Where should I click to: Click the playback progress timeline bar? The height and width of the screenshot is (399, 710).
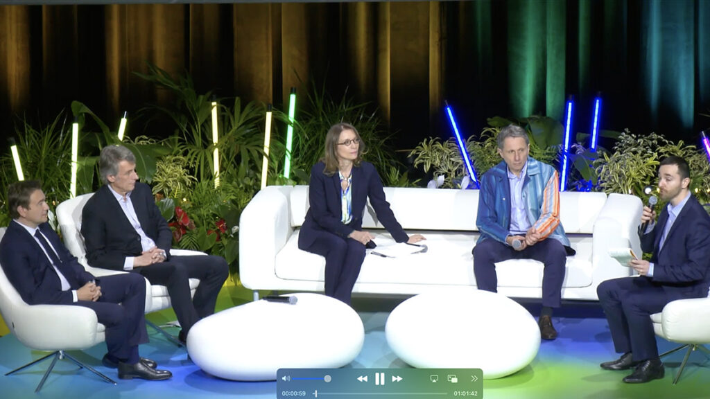[x=381, y=393]
